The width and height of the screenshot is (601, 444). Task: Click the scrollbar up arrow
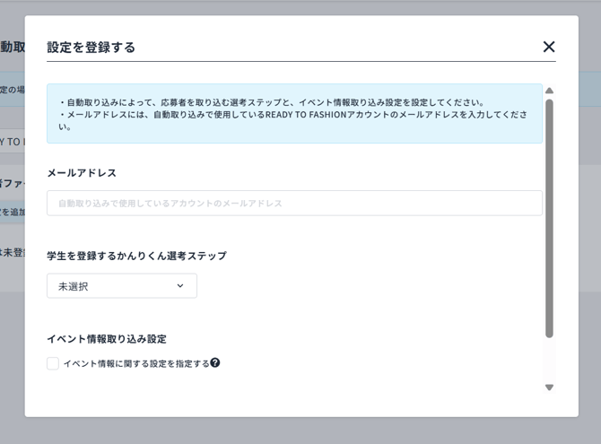point(549,91)
